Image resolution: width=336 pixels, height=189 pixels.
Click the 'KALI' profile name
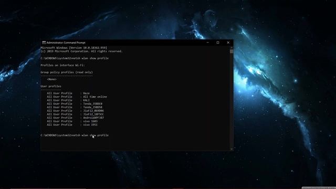click(x=86, y=100)
